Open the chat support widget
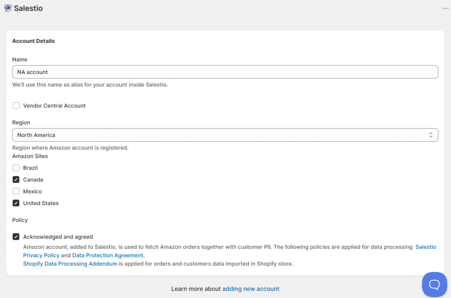 434,284
